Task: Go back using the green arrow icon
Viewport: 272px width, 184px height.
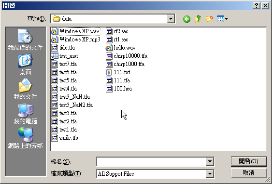Action: click(186, 19)
